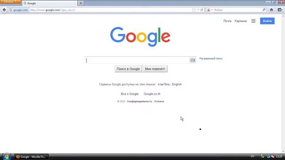This screenshot has width=285, height=160.
Task: Click the EN language indicator in the tray
Action: (252, 156)
